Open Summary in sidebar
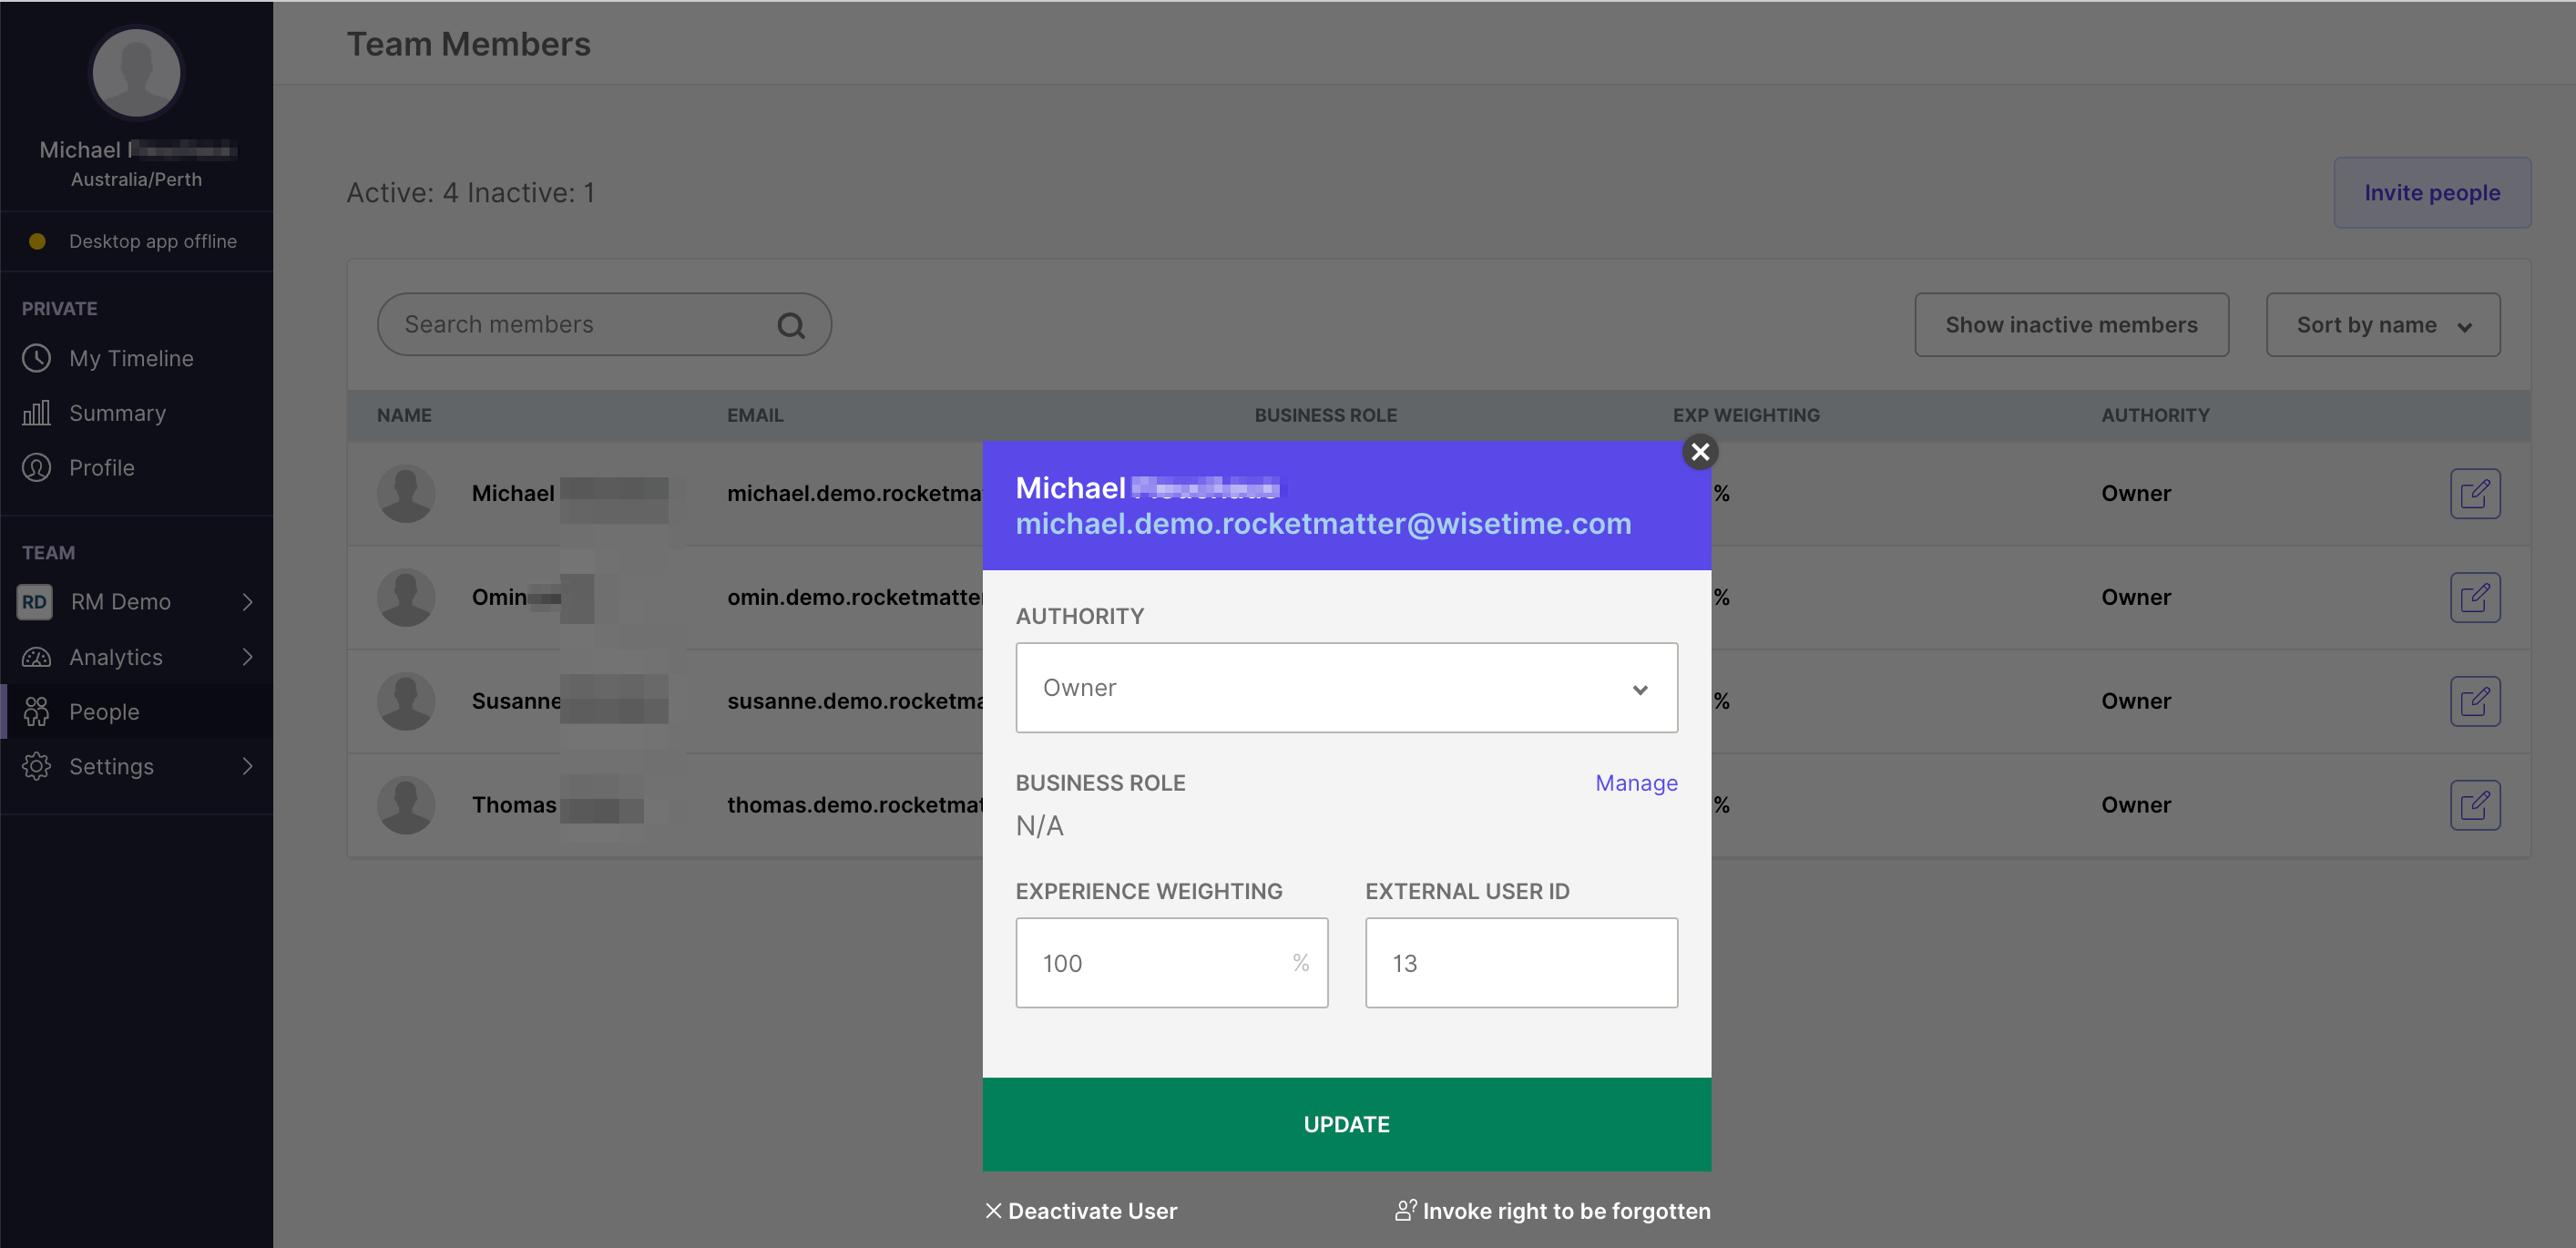 117,413
